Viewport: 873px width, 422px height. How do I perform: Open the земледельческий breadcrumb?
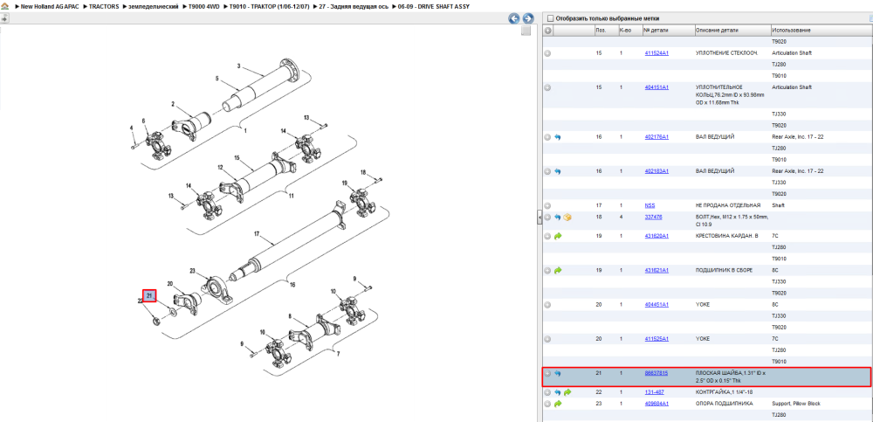pyautogui.click(x=154, y=6)
